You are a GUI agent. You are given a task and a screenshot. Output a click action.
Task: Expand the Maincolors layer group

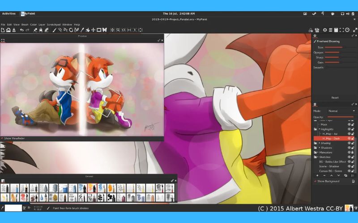(x=318, y=153)
